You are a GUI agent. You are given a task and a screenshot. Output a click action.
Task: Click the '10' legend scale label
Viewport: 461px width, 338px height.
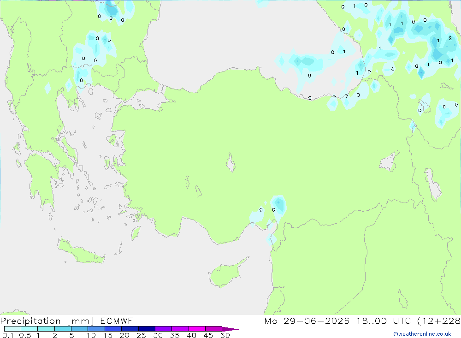click(x=91, y=335)
